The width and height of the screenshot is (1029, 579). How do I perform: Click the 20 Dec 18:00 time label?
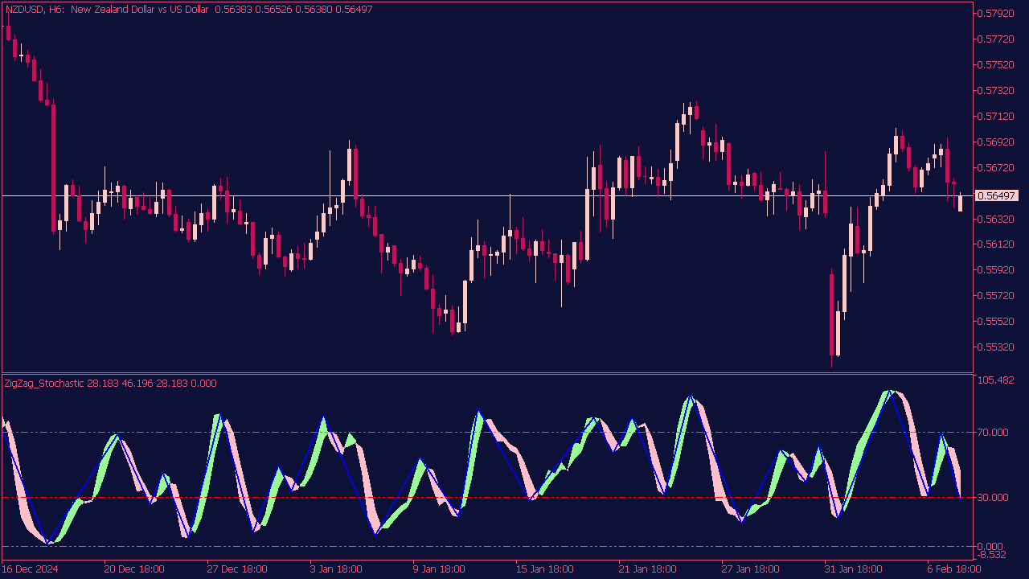tap(134, 569)
